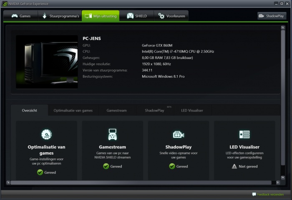292x200 pixels.
Task: Click the Microsoft Windows 8.1 Pro value
Action: pos(163,77)
